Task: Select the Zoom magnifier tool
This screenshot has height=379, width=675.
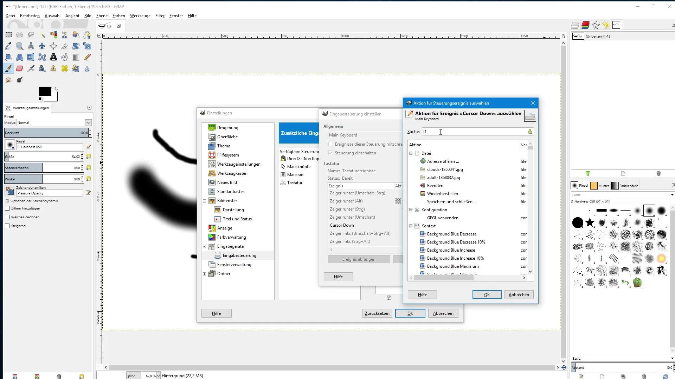Action: pos(20,46)
